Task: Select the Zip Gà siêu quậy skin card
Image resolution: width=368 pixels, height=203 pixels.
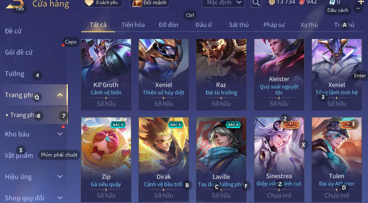Action: (106, 159)
